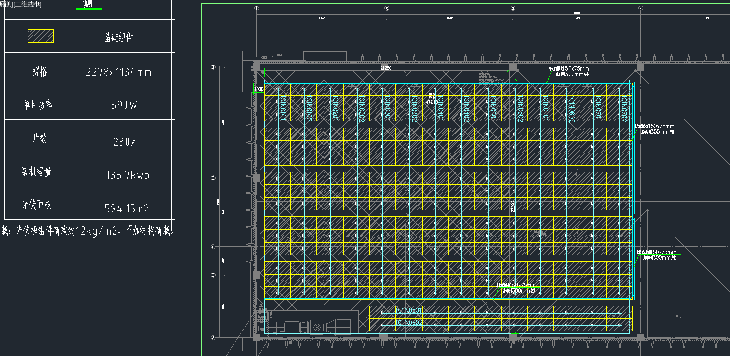Select string label C1N0101 in array
Screen dimensions: 730x356
point(282,108)
